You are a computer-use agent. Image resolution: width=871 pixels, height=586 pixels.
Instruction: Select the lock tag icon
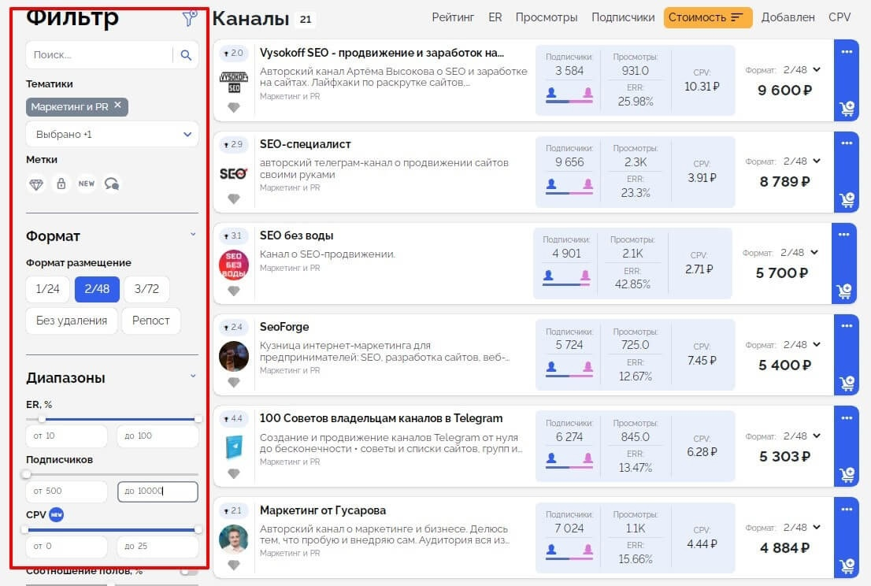click(61, 184)
